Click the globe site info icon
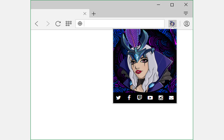 tap(80, 23)
